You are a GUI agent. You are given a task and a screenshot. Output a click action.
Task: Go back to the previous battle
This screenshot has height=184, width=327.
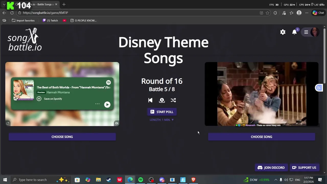[x=150, y=100]
